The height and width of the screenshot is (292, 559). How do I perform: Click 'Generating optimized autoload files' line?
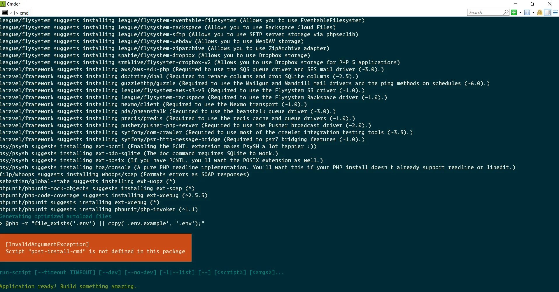tap(55, 216)
